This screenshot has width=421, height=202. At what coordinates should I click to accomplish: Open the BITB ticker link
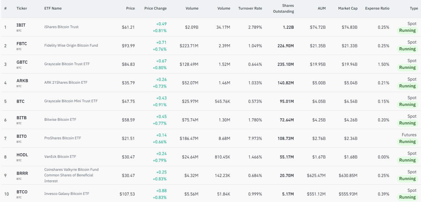click(x=22, y=118)
